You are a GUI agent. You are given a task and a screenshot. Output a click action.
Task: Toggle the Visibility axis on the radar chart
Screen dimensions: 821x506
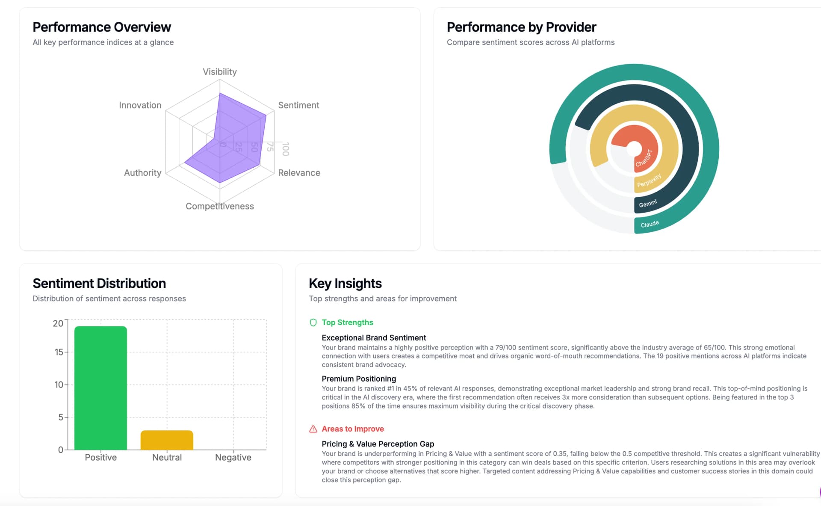219,71
